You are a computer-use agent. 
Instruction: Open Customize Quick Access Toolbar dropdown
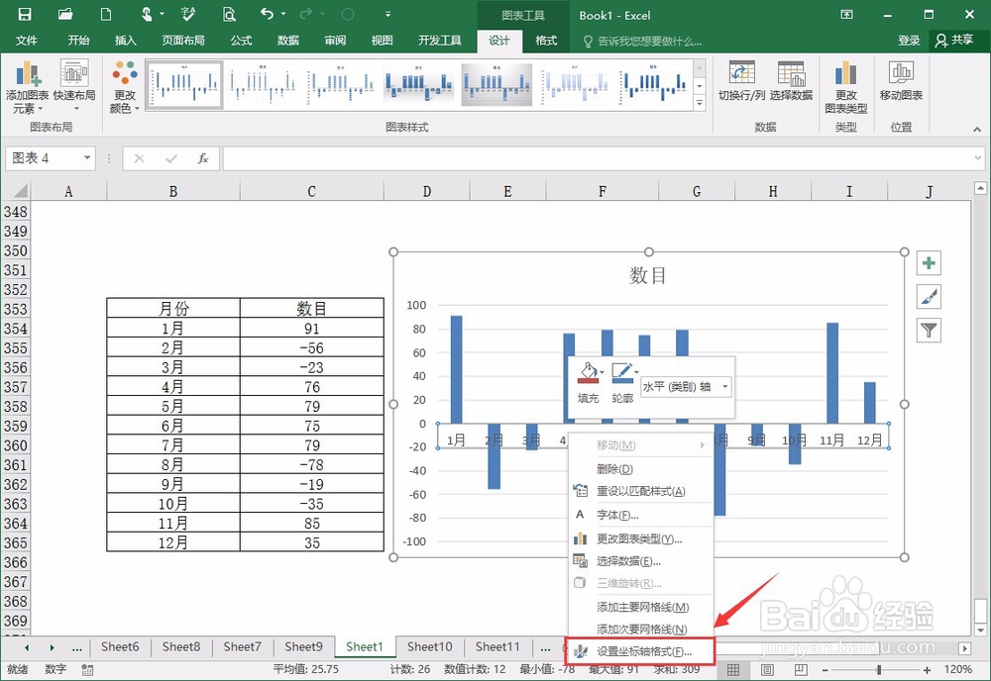387,14
